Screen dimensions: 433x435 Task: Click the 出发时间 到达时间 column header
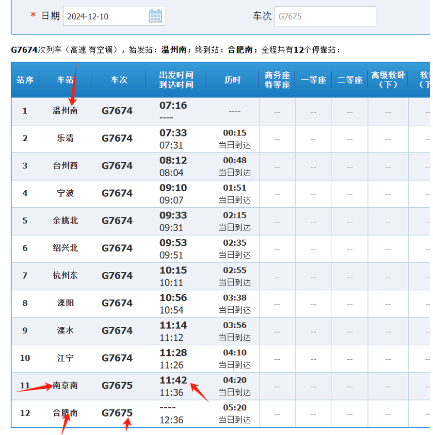[176, 80]
